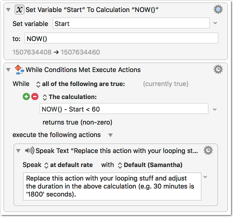233x217 pixels.
Task: Open the variable name field dropdown chevron
Action: click(x=215, y=23)
